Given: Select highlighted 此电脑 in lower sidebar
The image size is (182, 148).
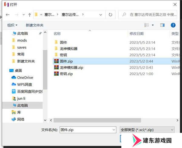Looking at the screenshot, I should (x=22, y=105).
